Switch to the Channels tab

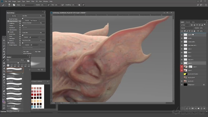tap(188, 22)
